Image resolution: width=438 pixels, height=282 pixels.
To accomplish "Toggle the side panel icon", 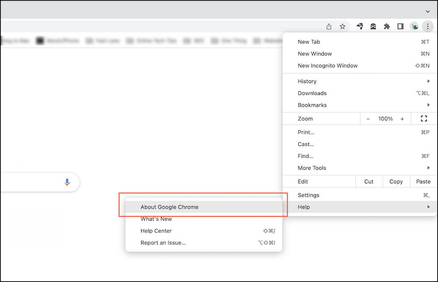I will click(x=400, y=26).
